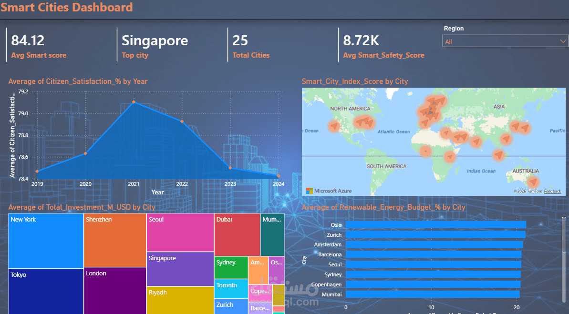The width and height of the screenshot is (569, 314).
Task: Select the Seoul treemap tile
Action: (x=180, y=233)
